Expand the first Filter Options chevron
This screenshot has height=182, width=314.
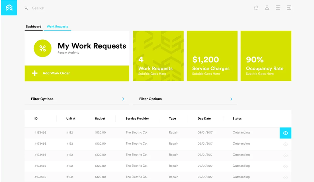[x=123, y=99]
